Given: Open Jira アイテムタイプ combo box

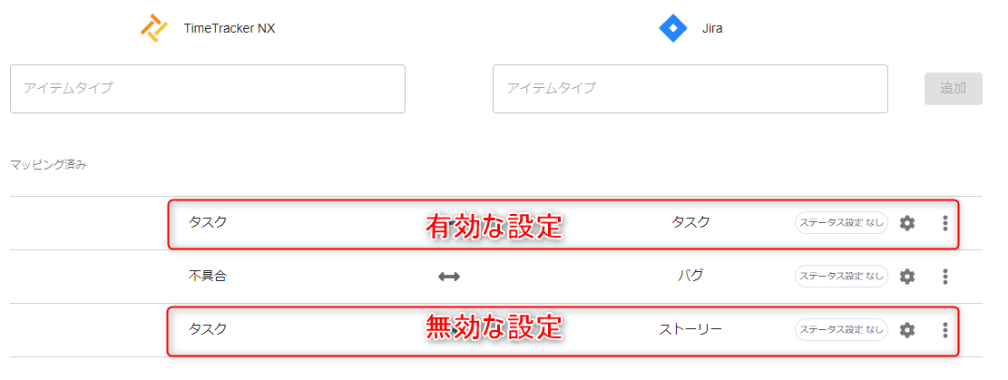Looking at the screenshot, I should click(690, 89).
